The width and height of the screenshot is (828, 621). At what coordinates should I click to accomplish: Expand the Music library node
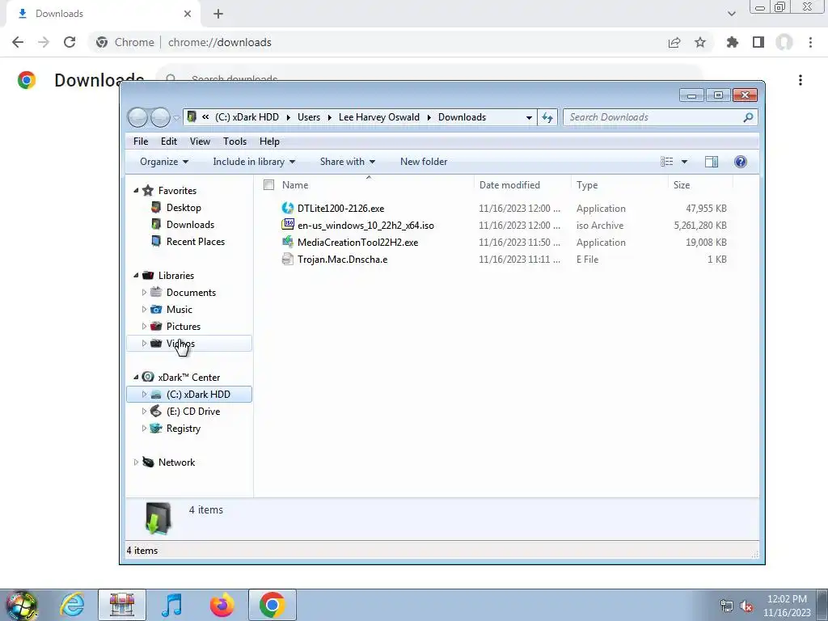point(144,309)
